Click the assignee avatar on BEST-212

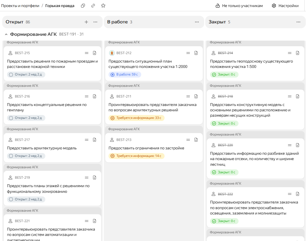coord(112,53)
